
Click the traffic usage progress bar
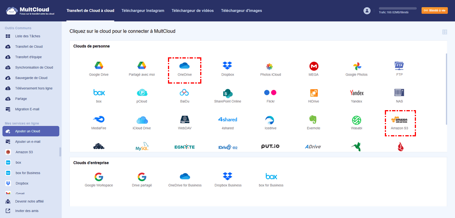tap(398, 8)
